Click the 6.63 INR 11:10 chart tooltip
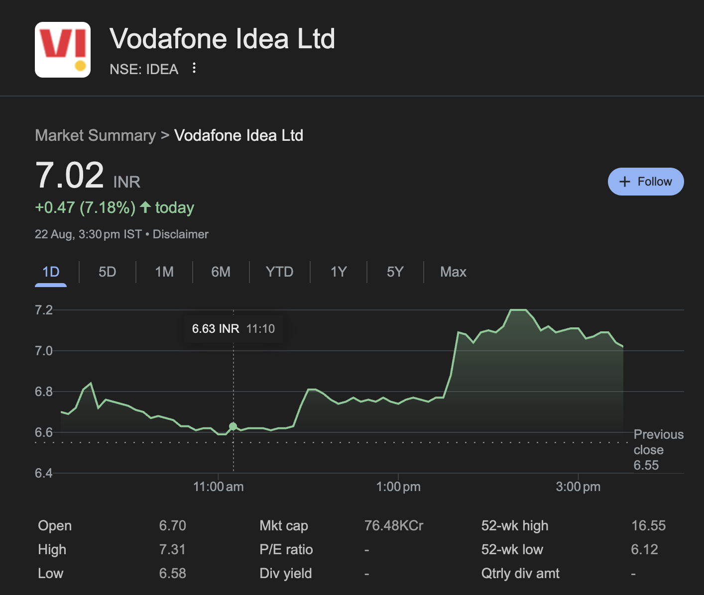Image resolution: width=704 pixels, height=595 pixels. click(x=233, y=329)
